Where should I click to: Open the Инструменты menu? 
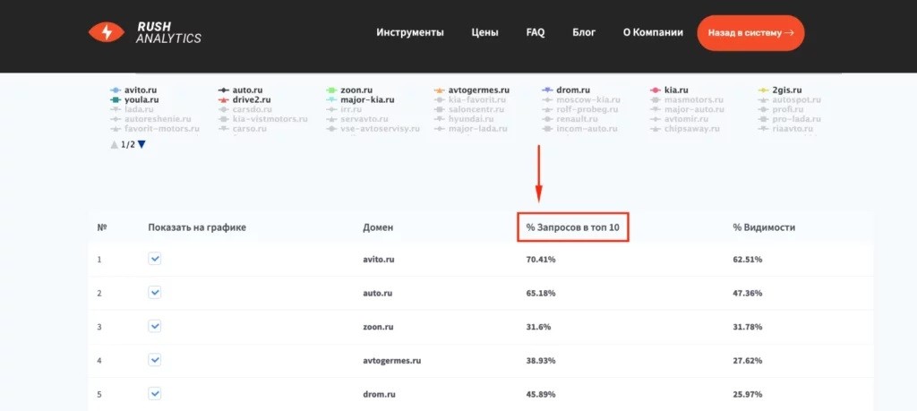410,33
